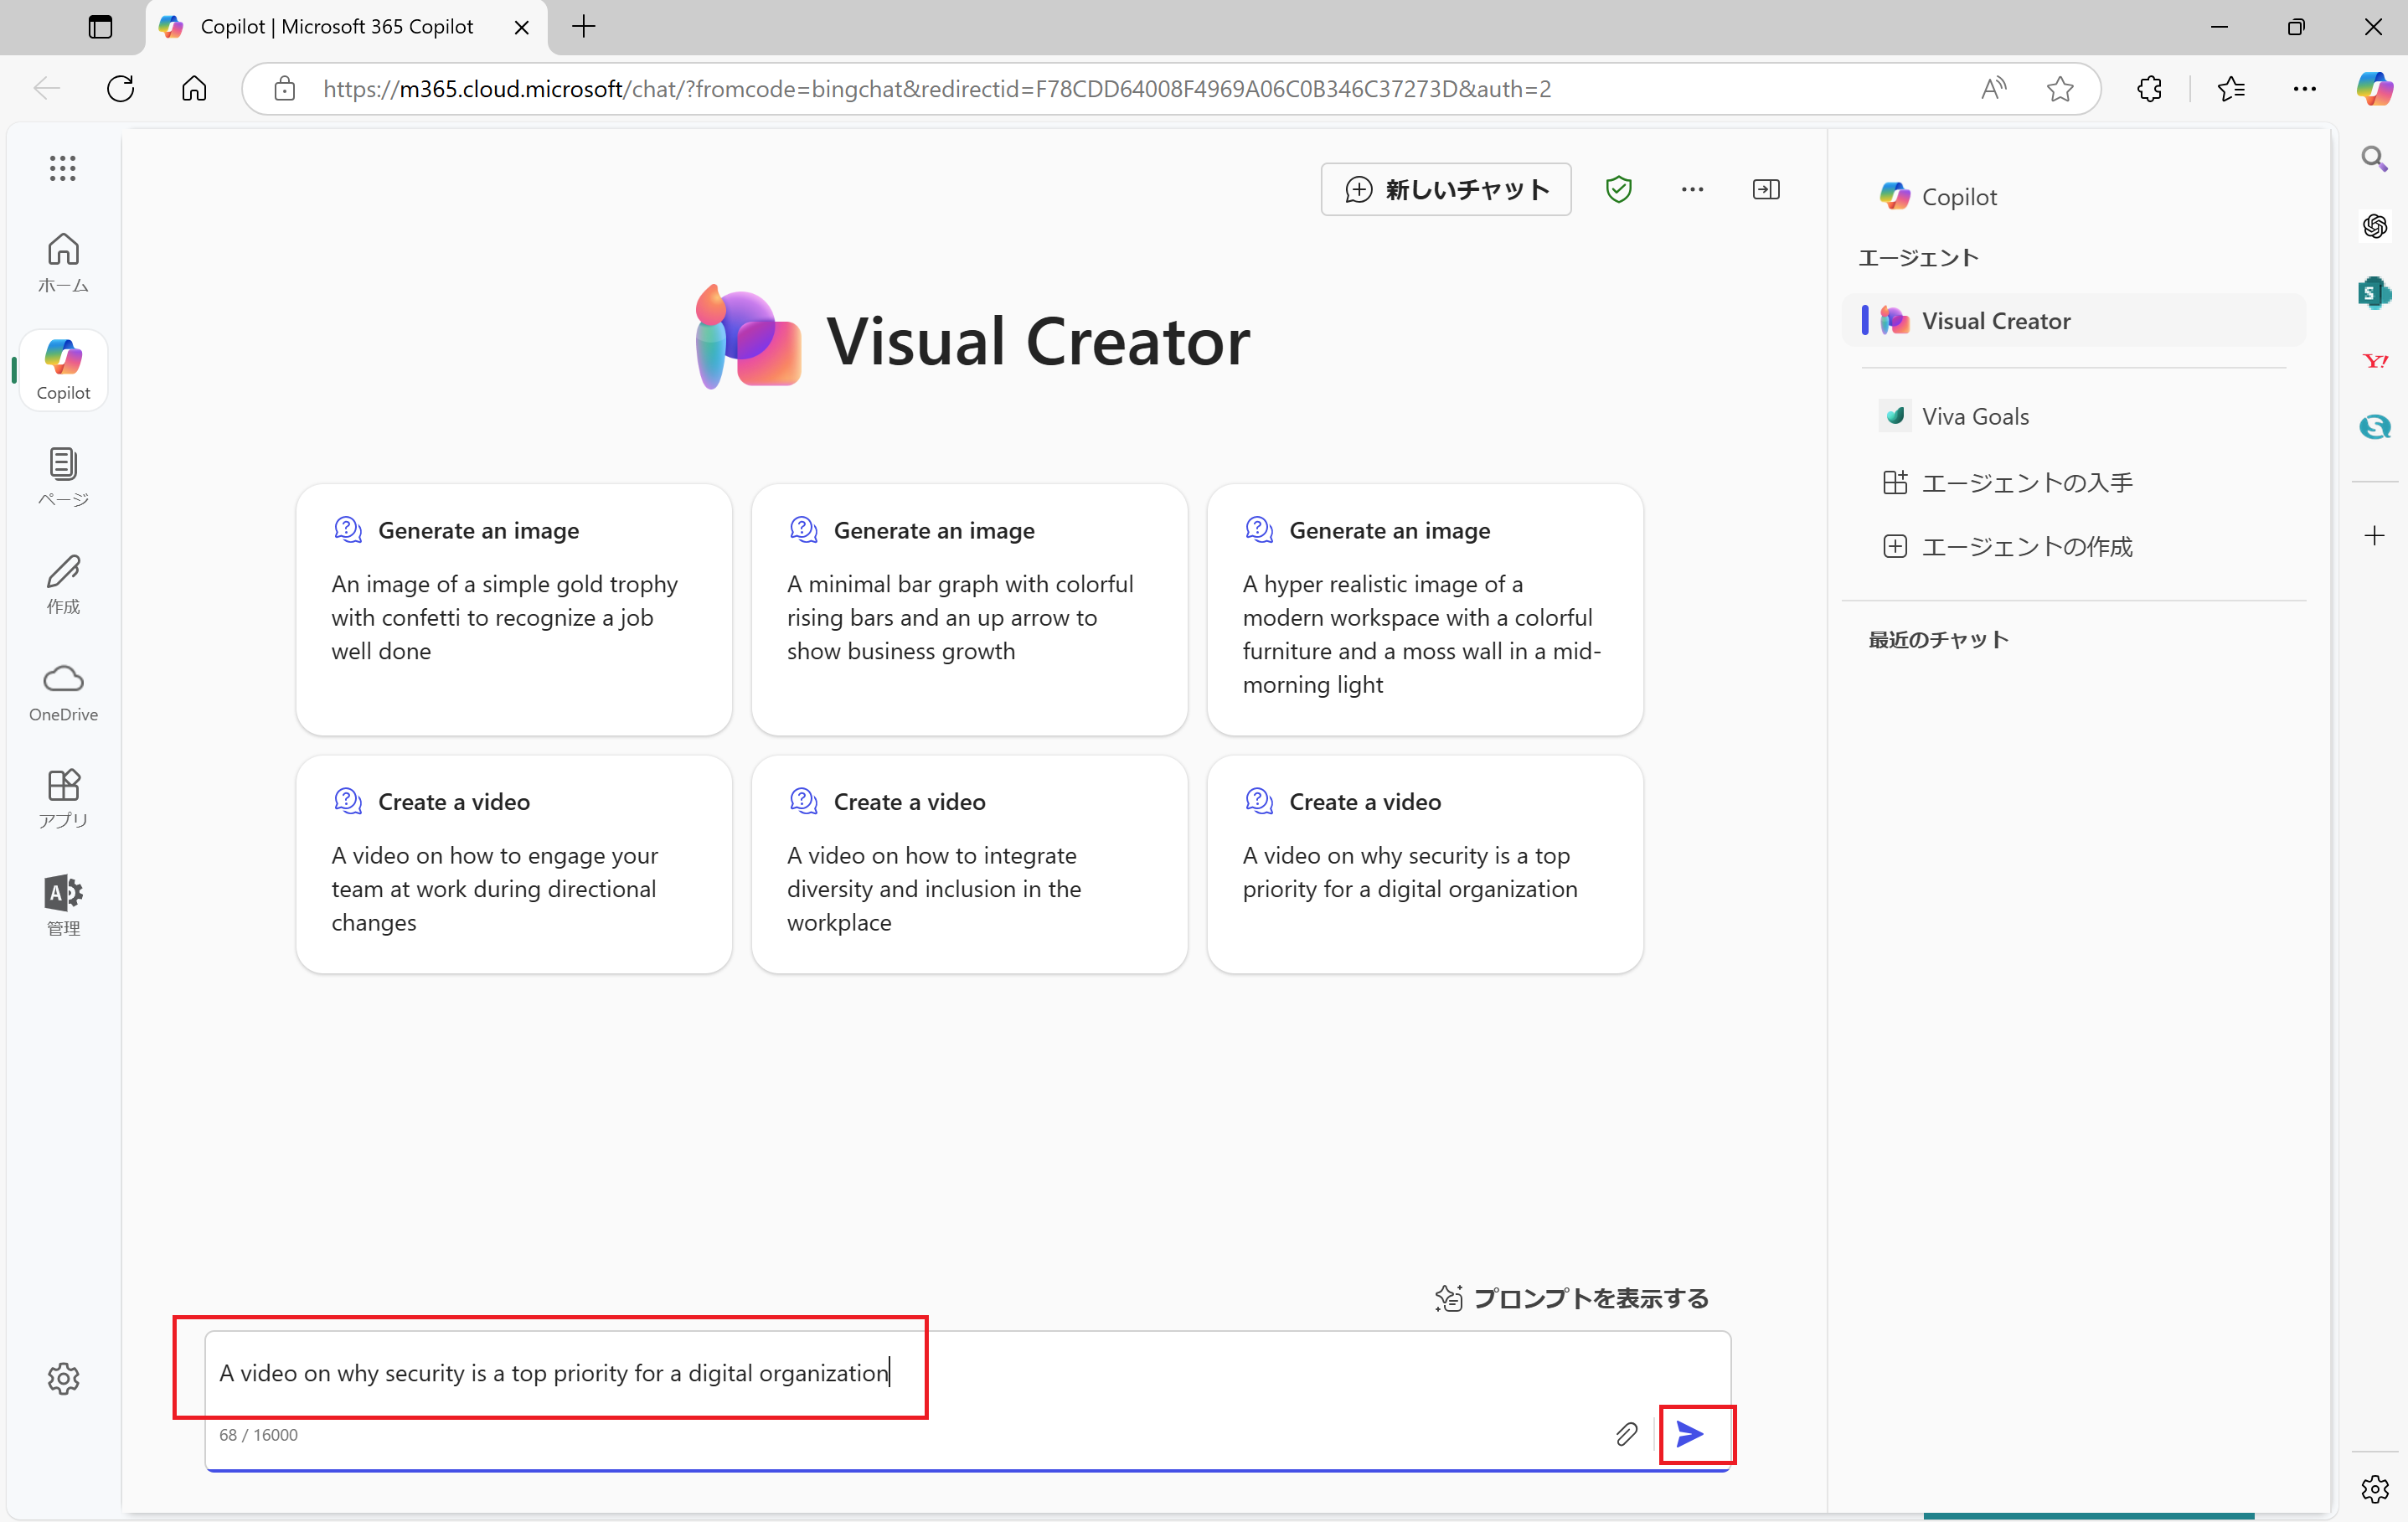Open ページ in the left rail

point(63,478)
